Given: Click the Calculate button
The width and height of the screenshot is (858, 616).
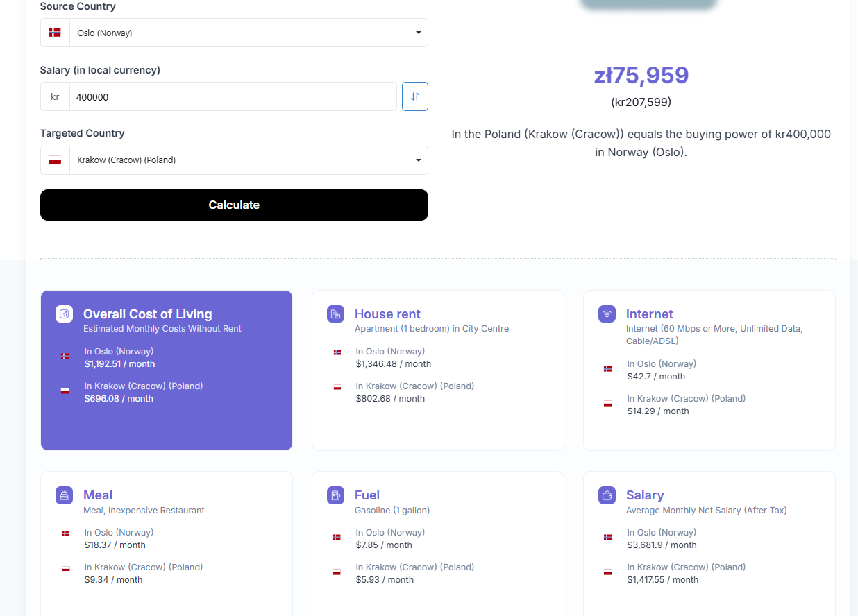Looking at the screenshot, I should (234, 205).
